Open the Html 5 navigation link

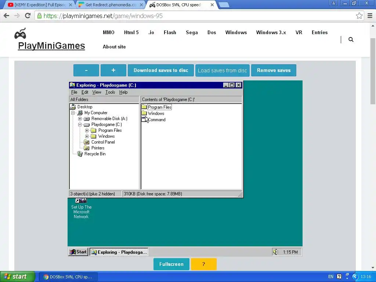point(131,32)
